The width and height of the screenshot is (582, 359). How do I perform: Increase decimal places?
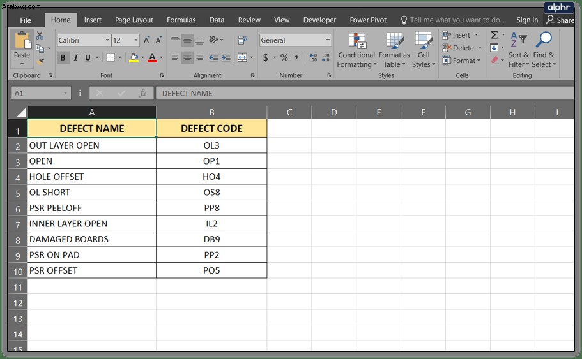pos(313,57)
